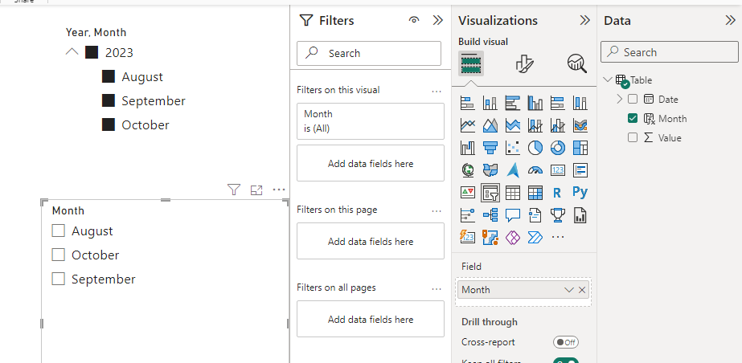This screenshot has width=742, height=363.
Task: Insert a Stacked area chart visual
Action: pos(513,125)
